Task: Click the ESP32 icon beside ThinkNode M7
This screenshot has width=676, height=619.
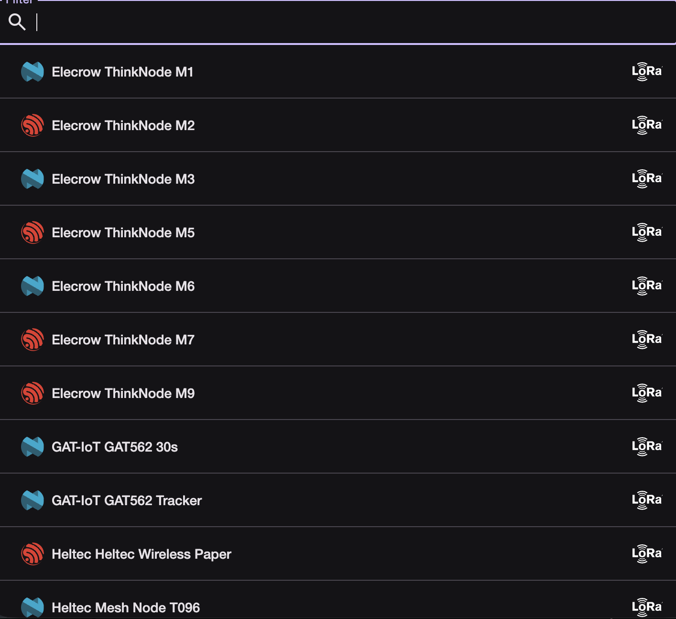Action: pos(33,340)
